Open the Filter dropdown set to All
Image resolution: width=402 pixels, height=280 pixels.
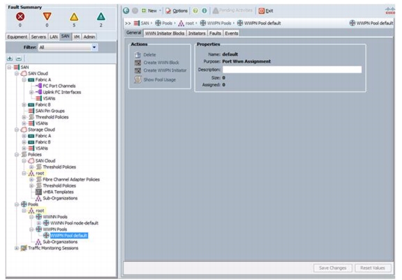coord(68,47)
